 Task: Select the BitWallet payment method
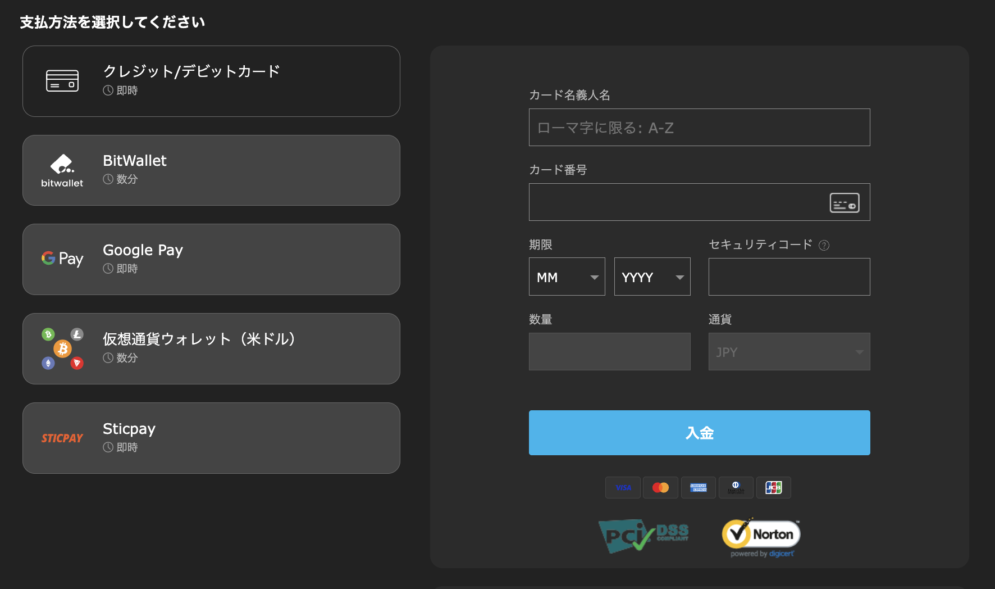point(211,170)
